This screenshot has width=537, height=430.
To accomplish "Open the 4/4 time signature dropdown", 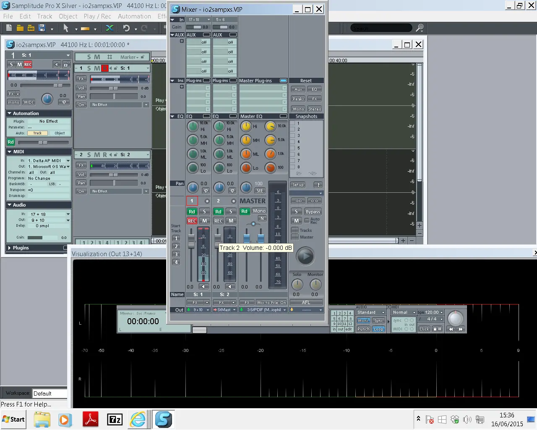I will pos(431,319).
